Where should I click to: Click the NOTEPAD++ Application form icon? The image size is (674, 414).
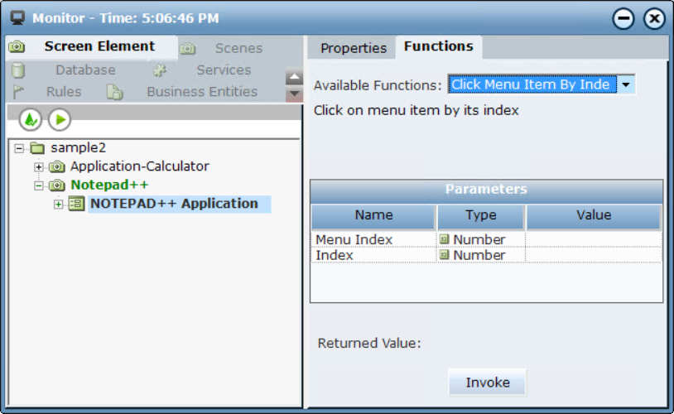point(76,204)
